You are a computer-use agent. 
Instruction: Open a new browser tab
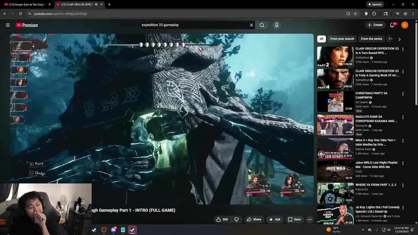pyautogui.click(x=109, y=5)
